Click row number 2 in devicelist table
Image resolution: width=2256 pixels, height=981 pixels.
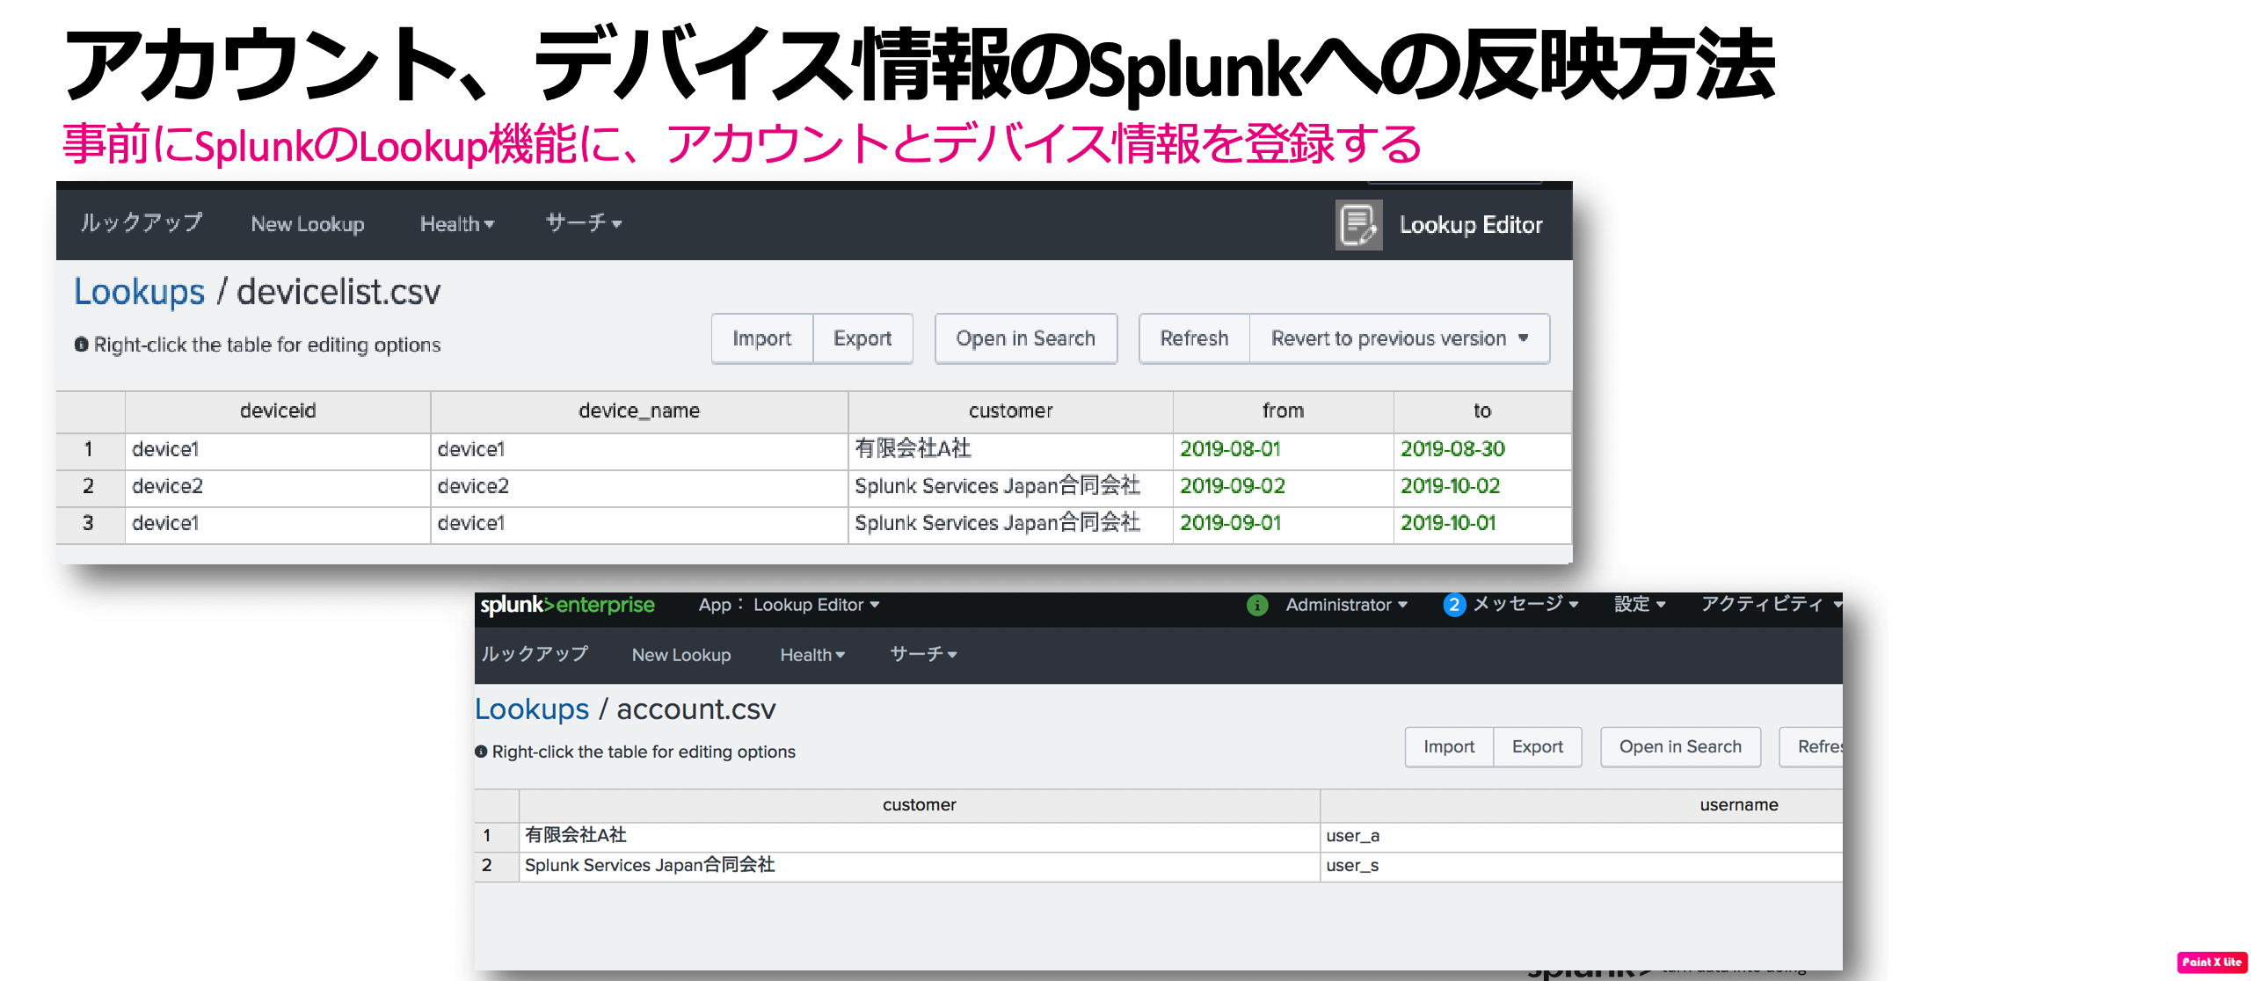(x=89, y=486)
